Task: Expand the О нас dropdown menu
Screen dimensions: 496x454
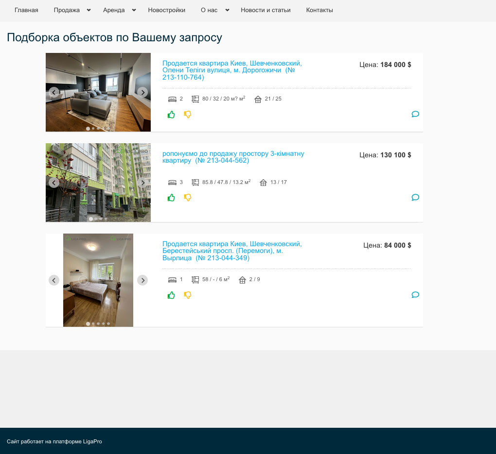Action: [x=227, y=10]
